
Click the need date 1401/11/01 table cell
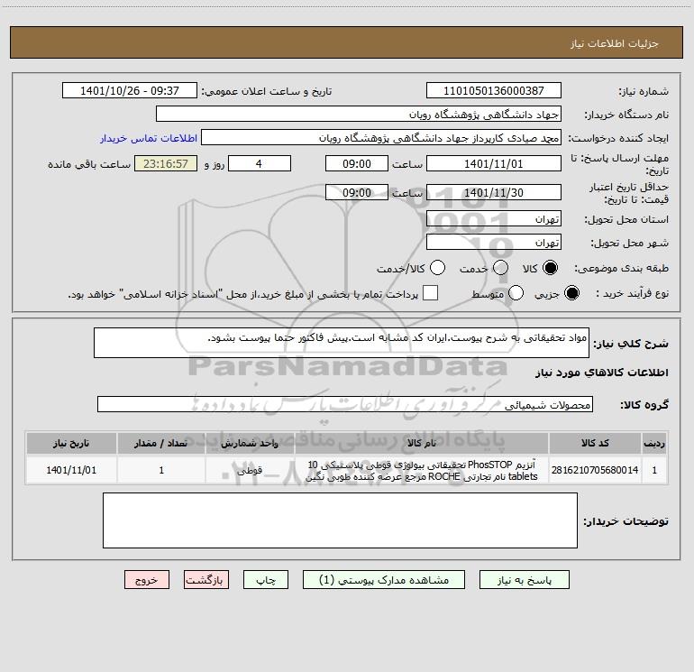71,470
